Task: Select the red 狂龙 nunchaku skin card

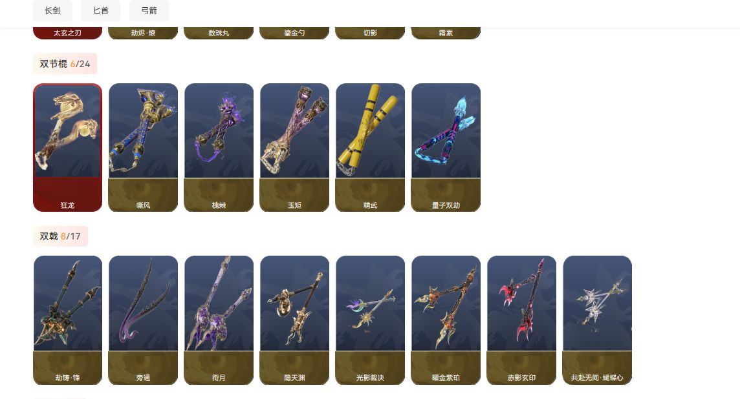Action: click(67, 147)
